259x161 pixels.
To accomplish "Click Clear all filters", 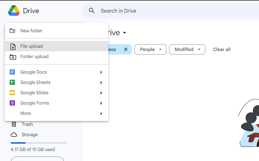I will [222, 49].
